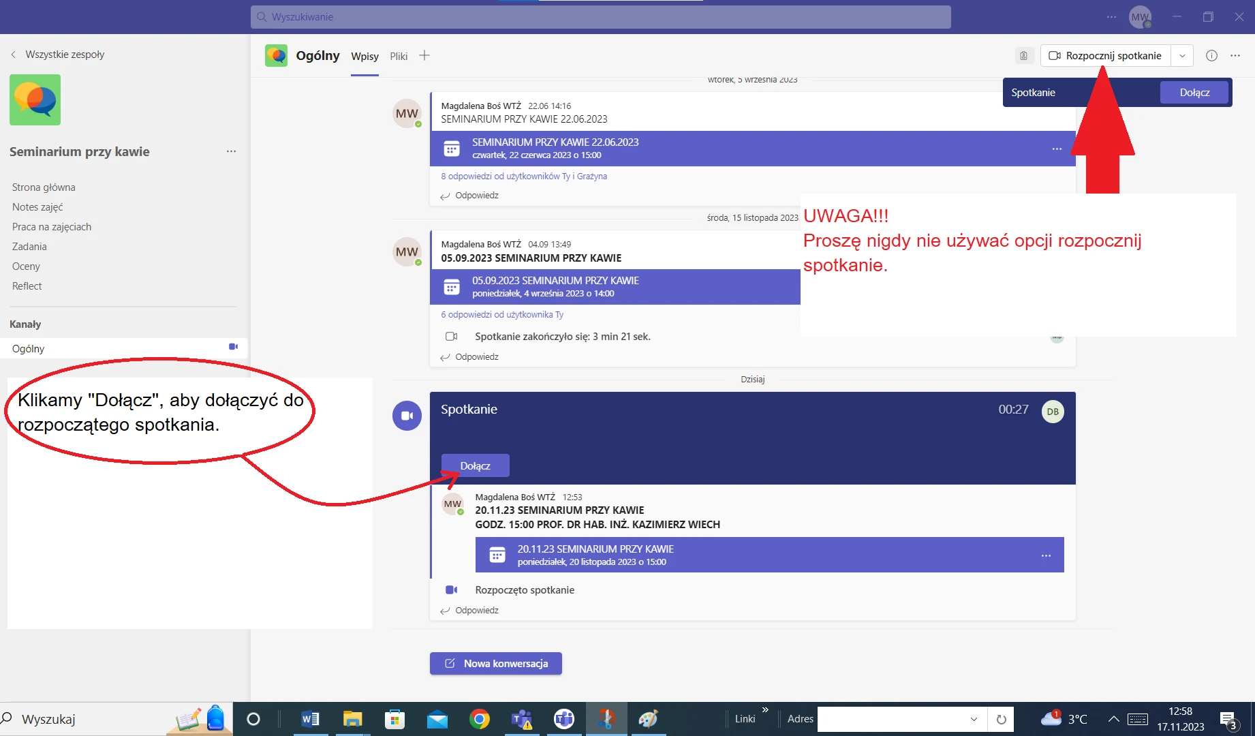This screenshot has width=1255, height=736.
Task: Open File Explorer from the taskbar
Action: (352, 719)
